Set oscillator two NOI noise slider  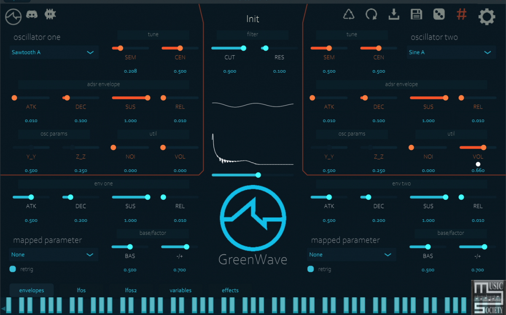point(428,147)
